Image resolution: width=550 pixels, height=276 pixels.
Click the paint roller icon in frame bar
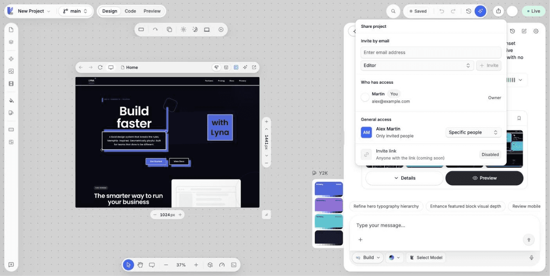tap(216, 67)
